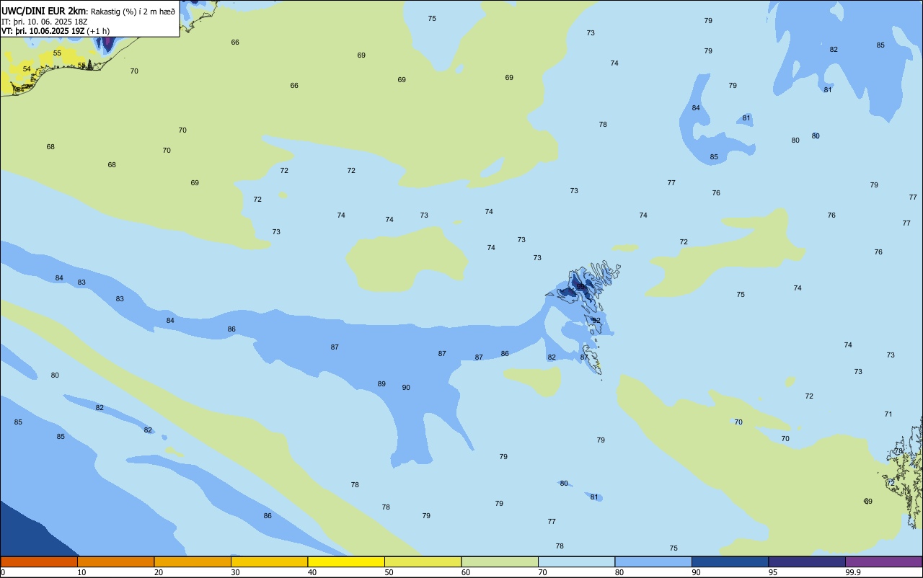
Task: Click the dark orange 0–10 legend swatch
Action: (x=39, y=561)
